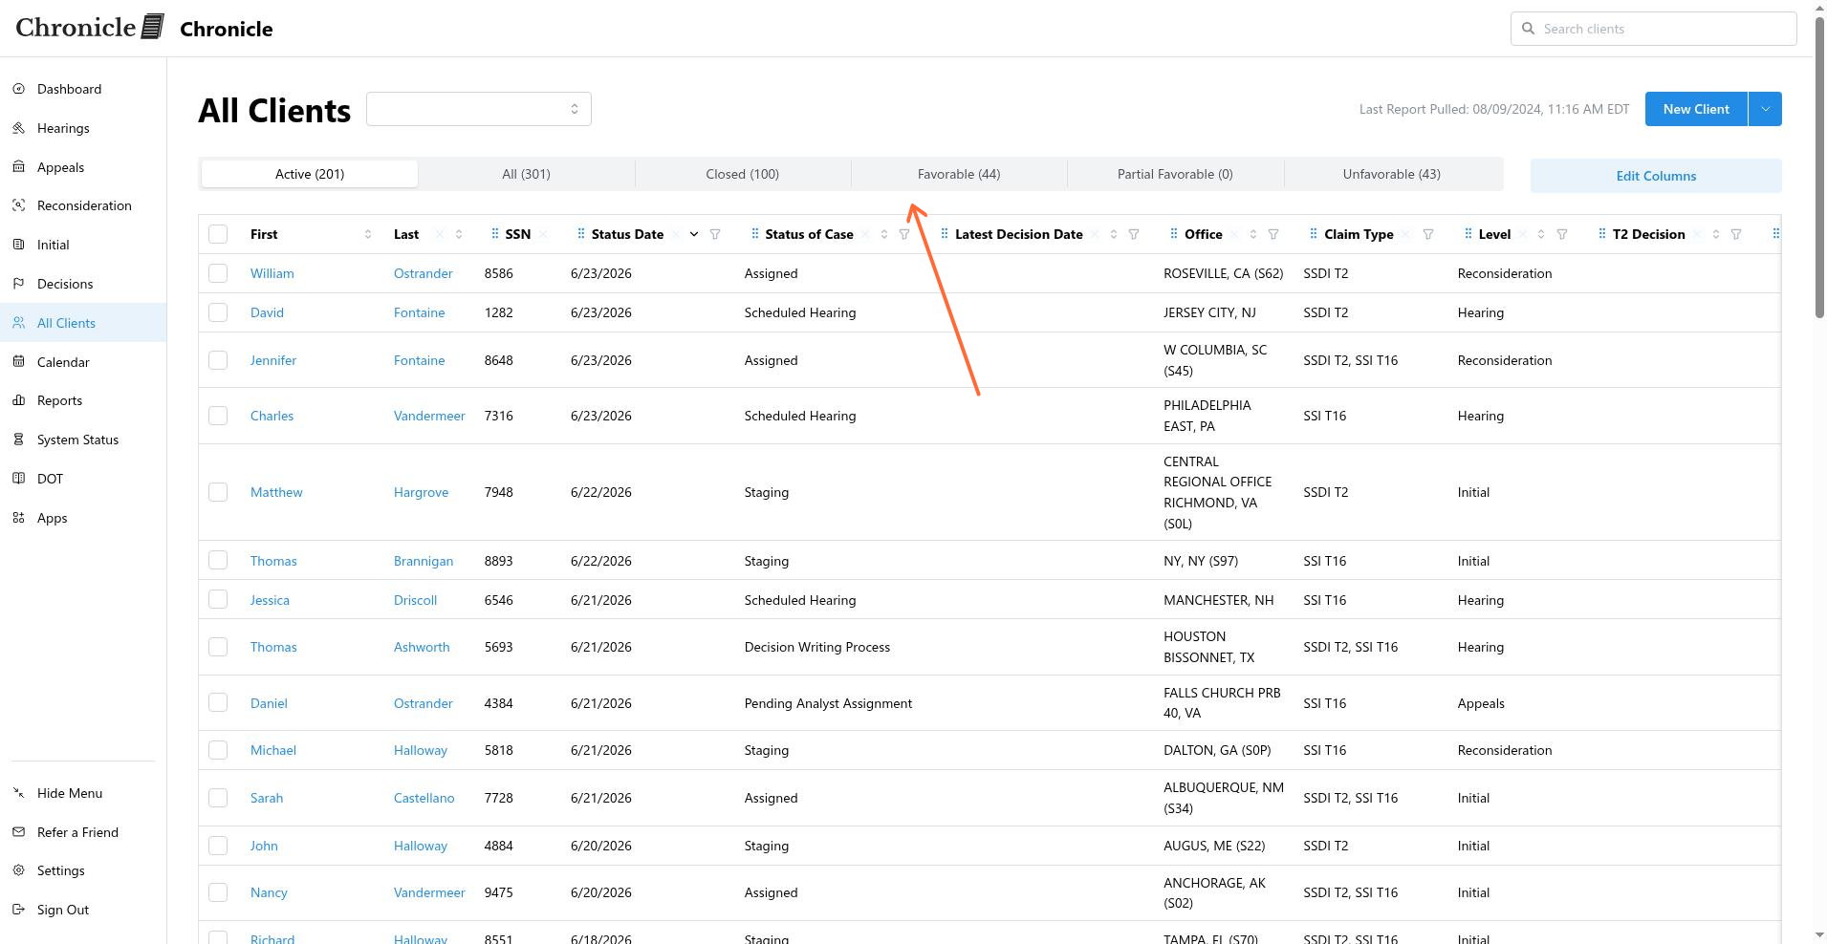Click the New Client button
Screen dimensions: 1827x944
pyautogui.click(x=1696, y=109)
